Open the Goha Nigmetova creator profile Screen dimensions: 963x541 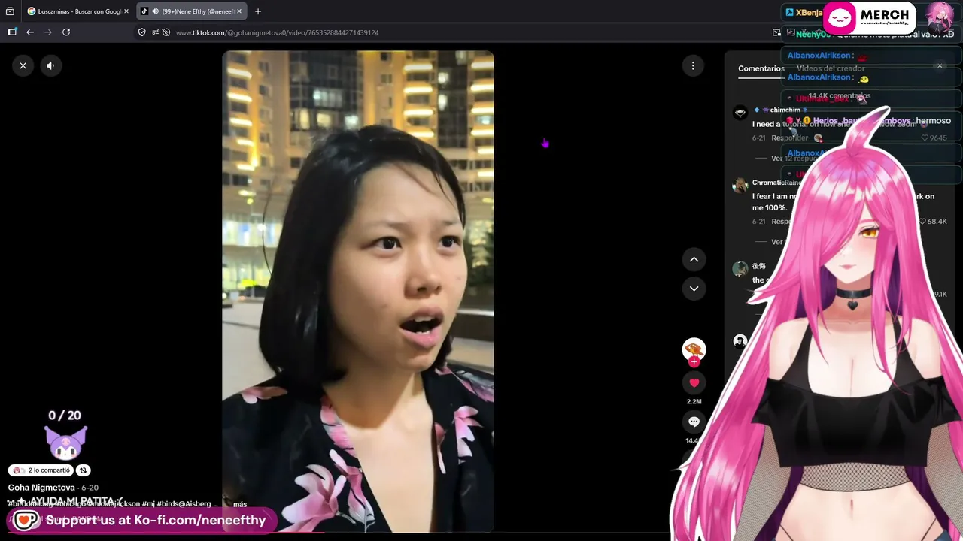click(41, 488)
